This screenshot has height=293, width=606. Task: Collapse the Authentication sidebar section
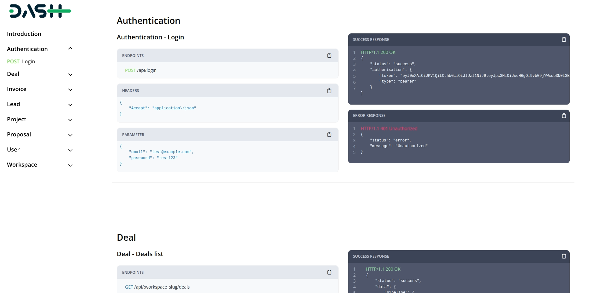tap(70, 49)
